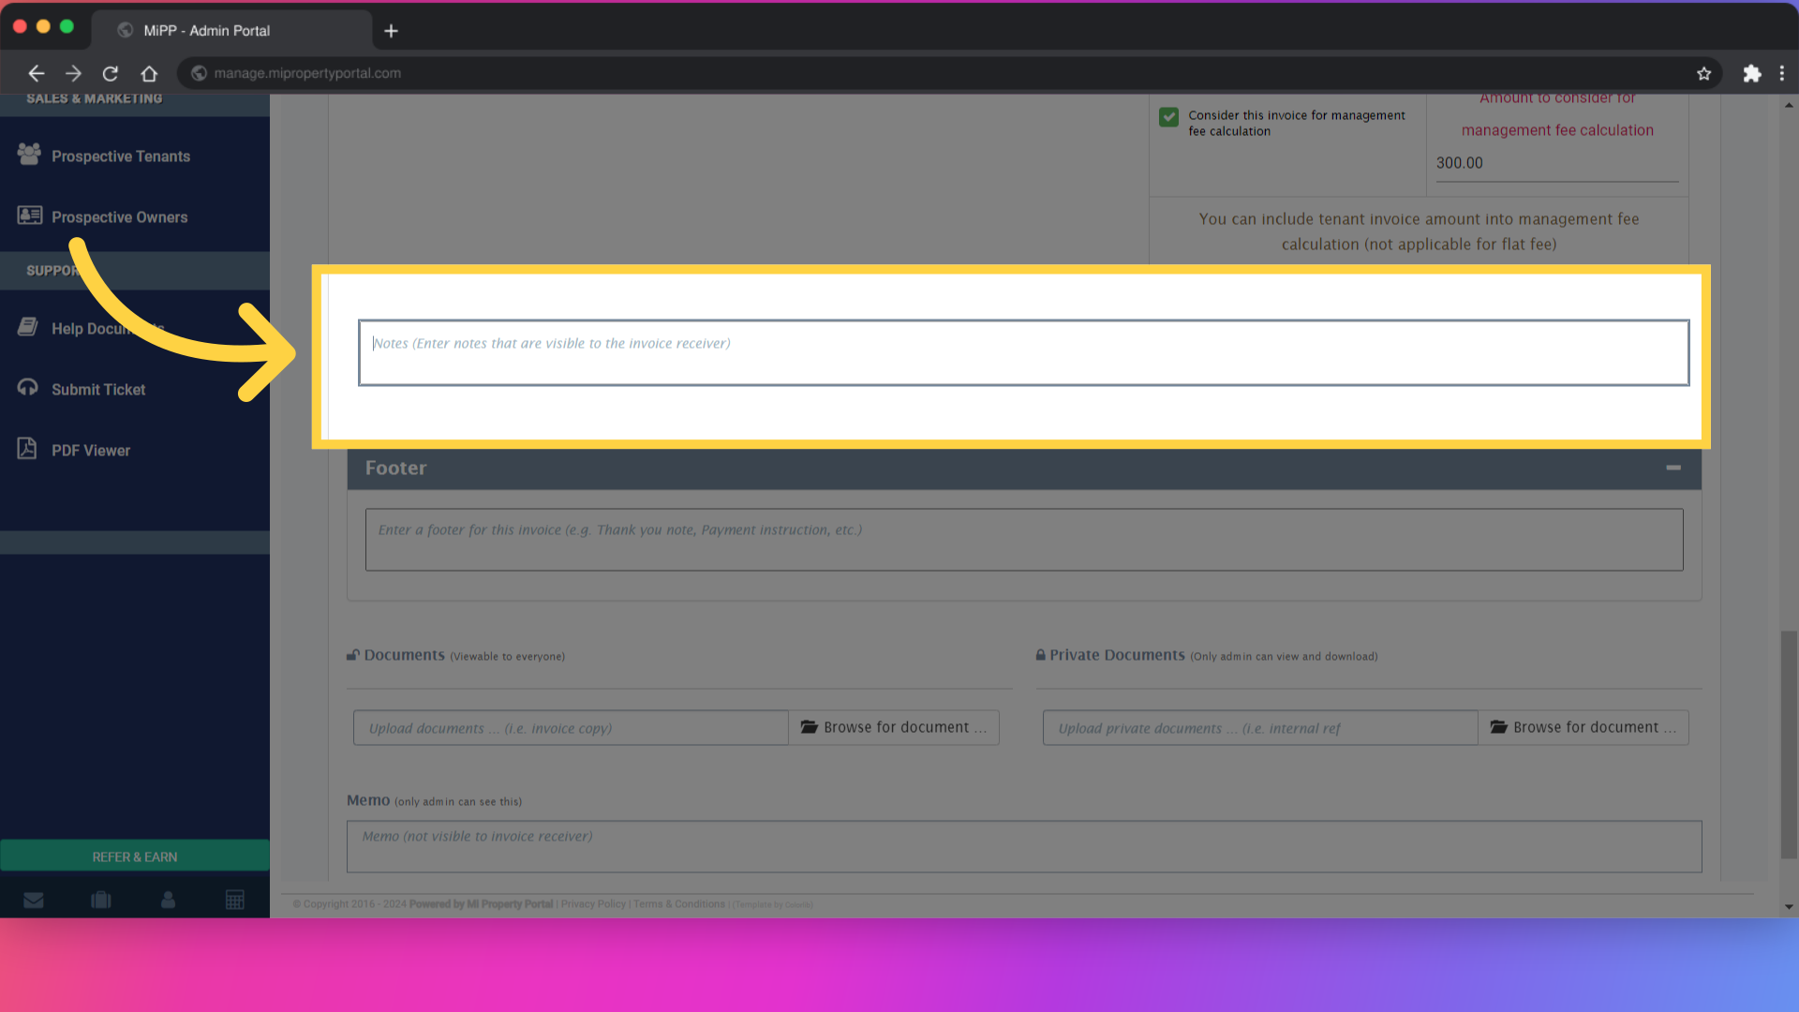Open Prospective Tenants in the sidebar
The height and width of the screenshot is (1012, 1799).
tap(120, 156)
